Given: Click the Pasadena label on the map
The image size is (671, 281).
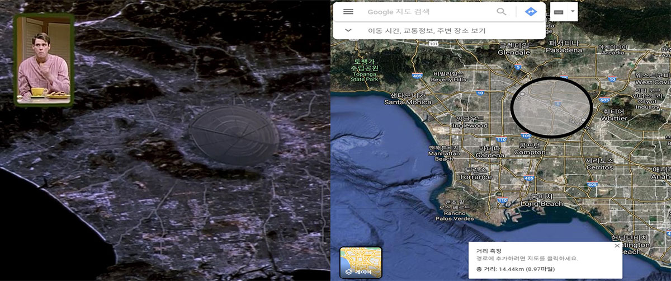Looking at the screenshot, I should (564, 46).
